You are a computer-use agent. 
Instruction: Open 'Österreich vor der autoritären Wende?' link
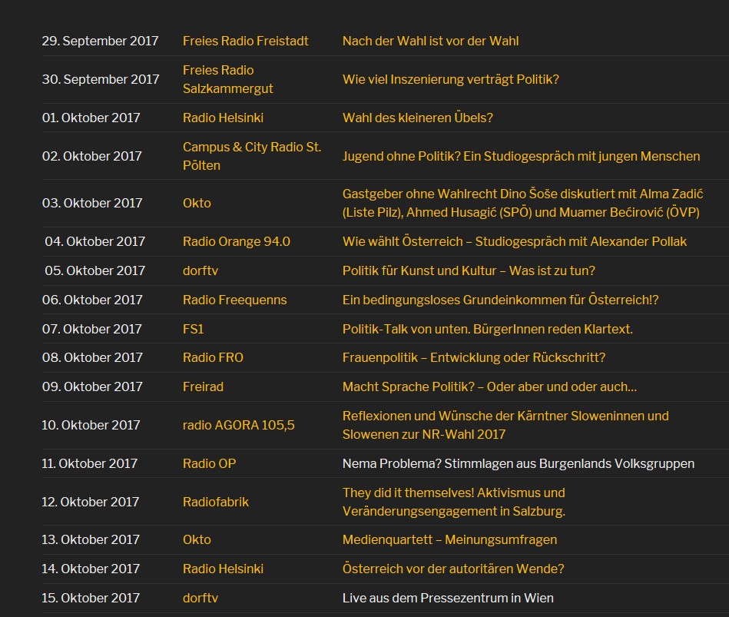pyautogui.click(x=453, y=569)
